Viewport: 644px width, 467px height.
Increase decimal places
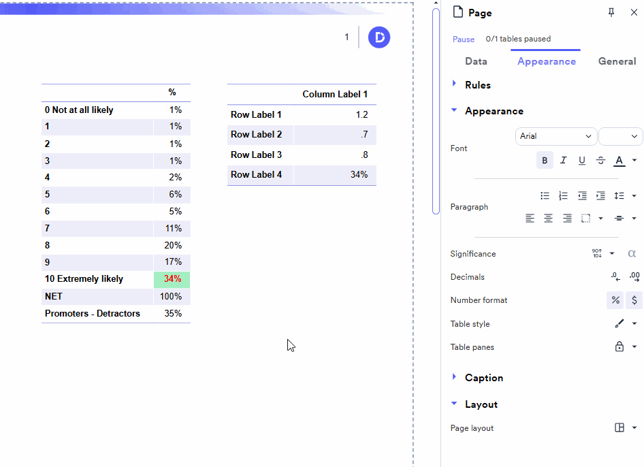coord(634,277)
